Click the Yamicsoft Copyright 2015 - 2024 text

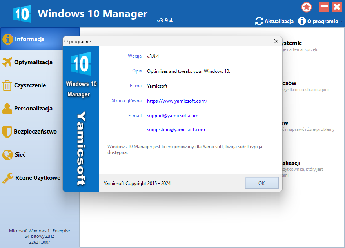[137, 183]
